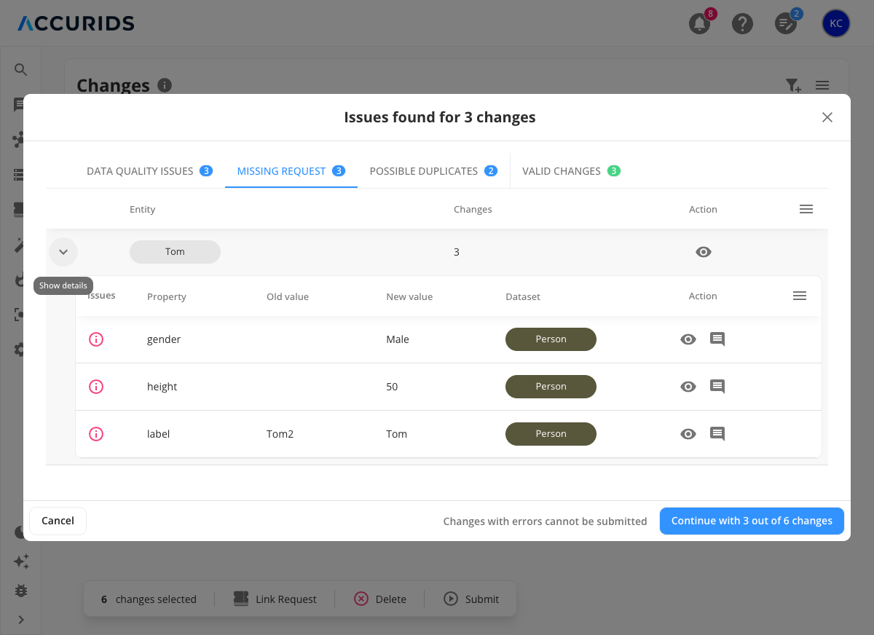Open the issues table hamburger menu
874x635 pixels.
(x=799, y=296)
